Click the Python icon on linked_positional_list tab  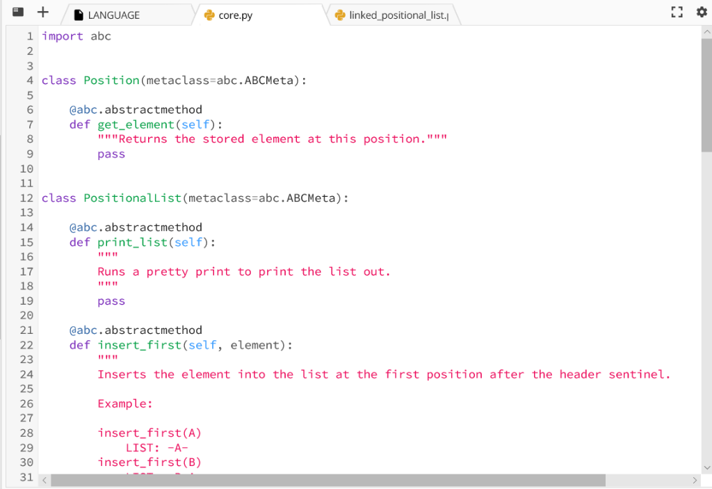(340, 14)
